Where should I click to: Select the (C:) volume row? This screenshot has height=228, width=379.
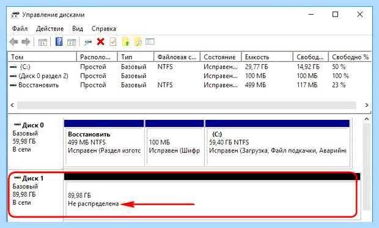(189, 67)
